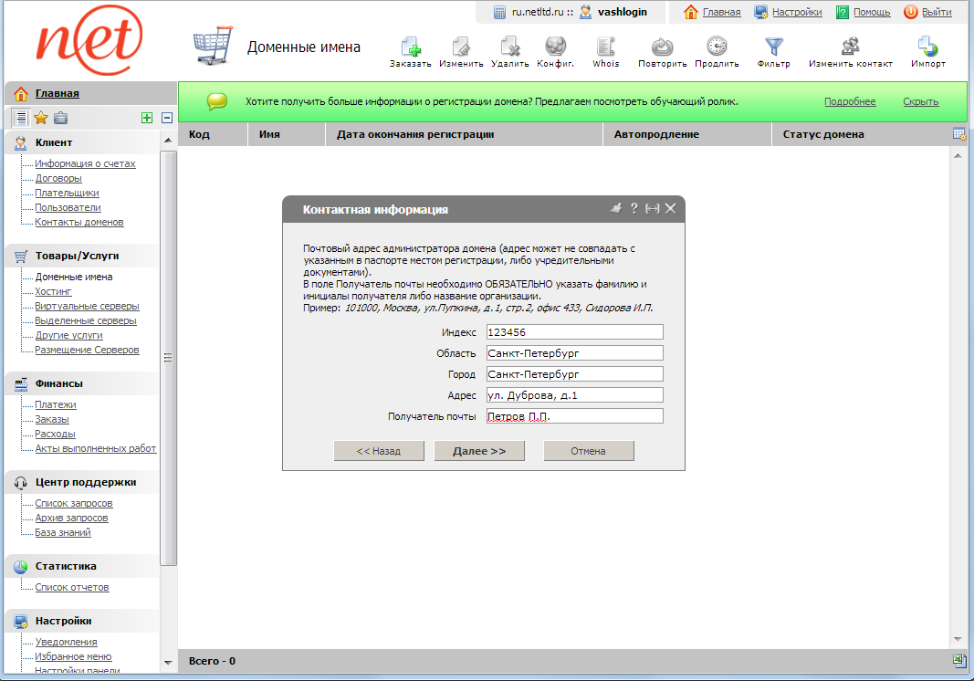The height and width of the screenshot is (681, 974).
Task: Open the Хостинг sidebar item
Action: 53,291
